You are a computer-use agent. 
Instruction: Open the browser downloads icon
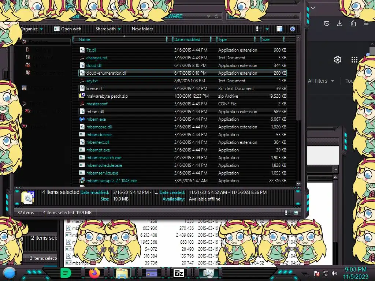[339, 23]
